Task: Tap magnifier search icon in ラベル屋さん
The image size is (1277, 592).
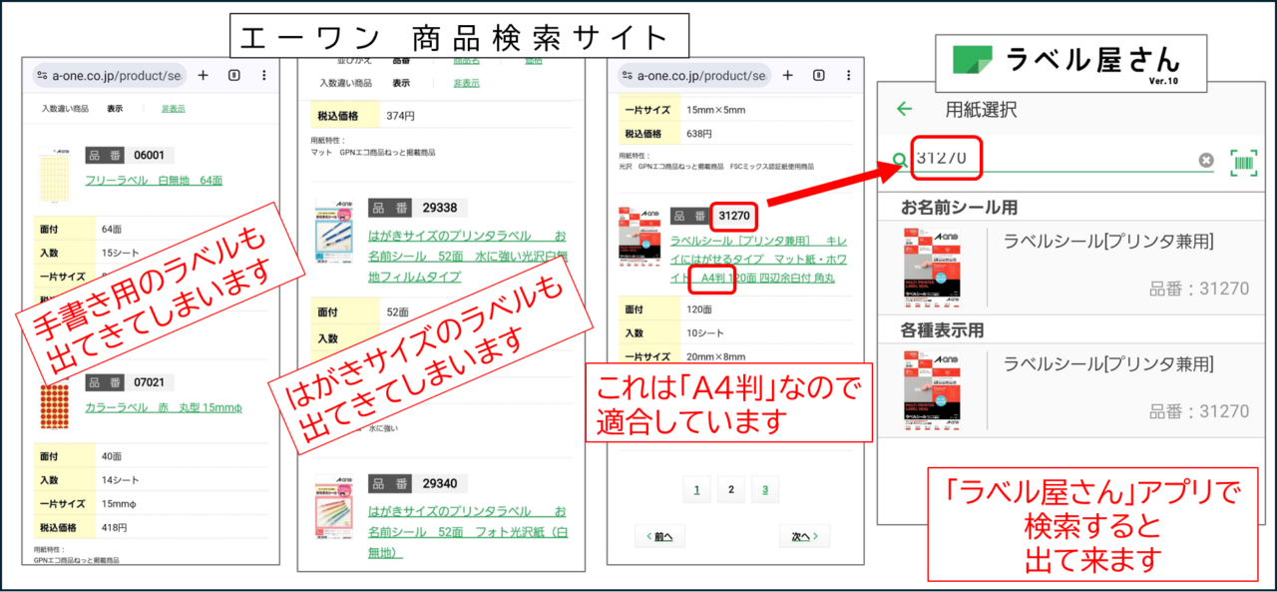Action: [899, 160]
